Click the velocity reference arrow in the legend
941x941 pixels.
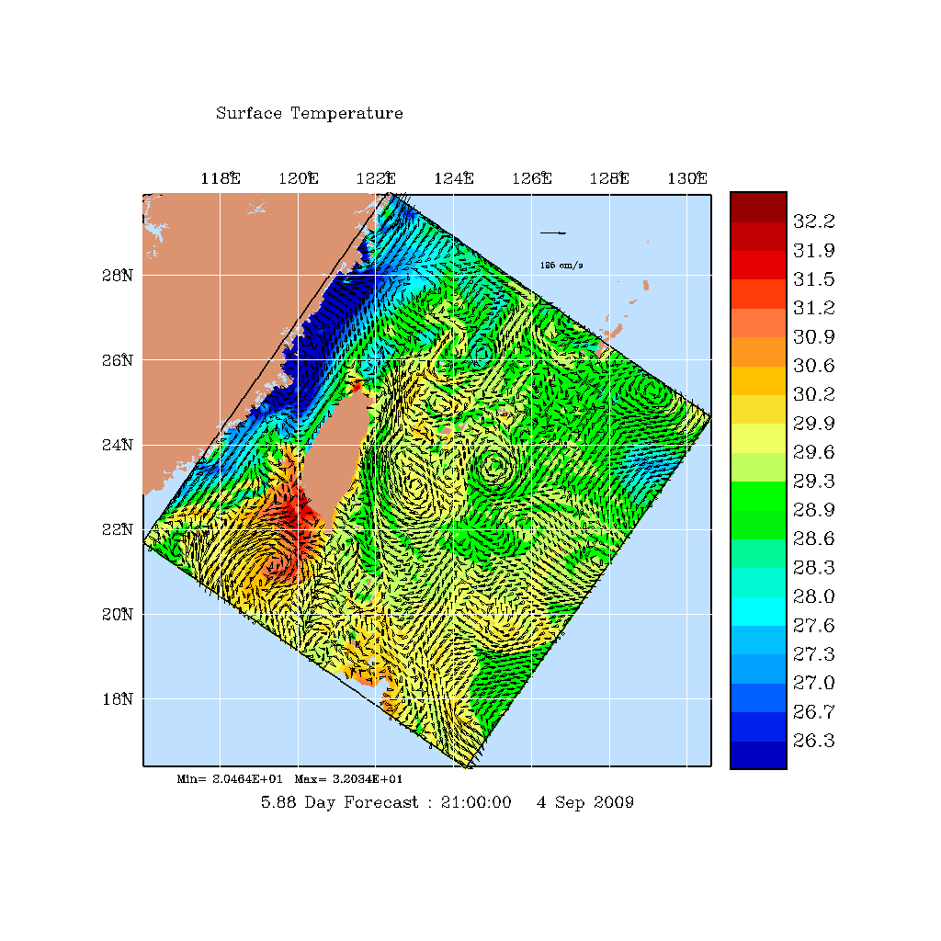click(553, 232)
